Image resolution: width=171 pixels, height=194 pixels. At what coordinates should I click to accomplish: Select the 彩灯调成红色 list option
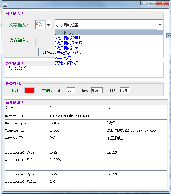(109, 48)
